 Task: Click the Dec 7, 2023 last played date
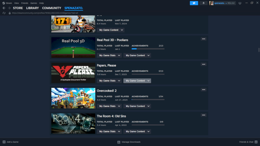(121, 74)
